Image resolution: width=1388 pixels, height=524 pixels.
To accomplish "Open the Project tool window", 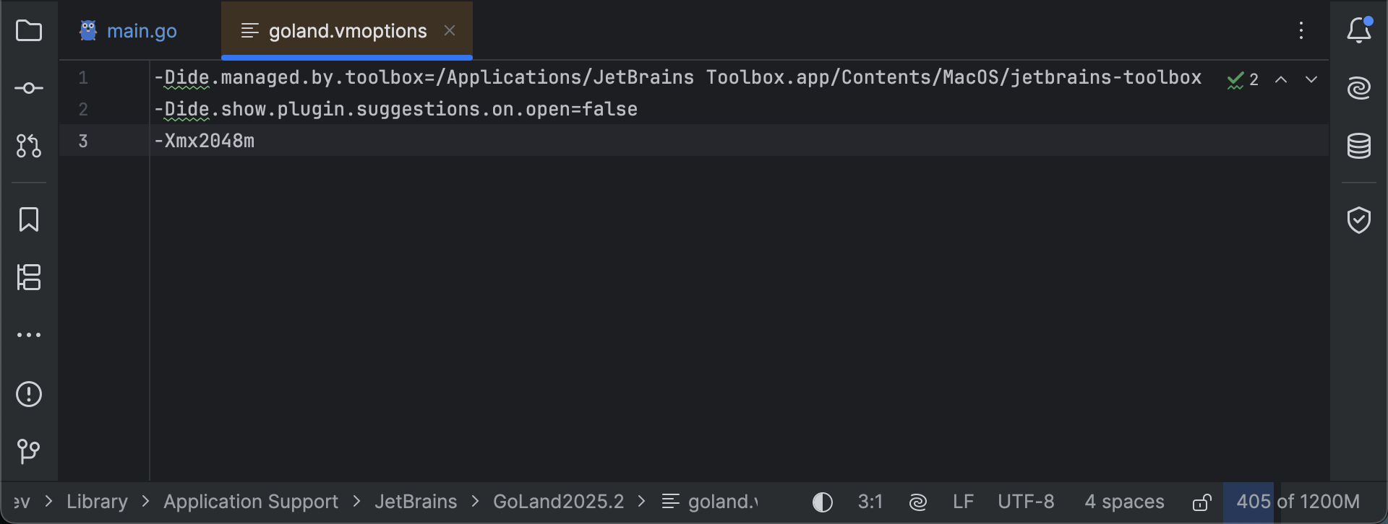I will pyautogui.click(x=29, y=30).
